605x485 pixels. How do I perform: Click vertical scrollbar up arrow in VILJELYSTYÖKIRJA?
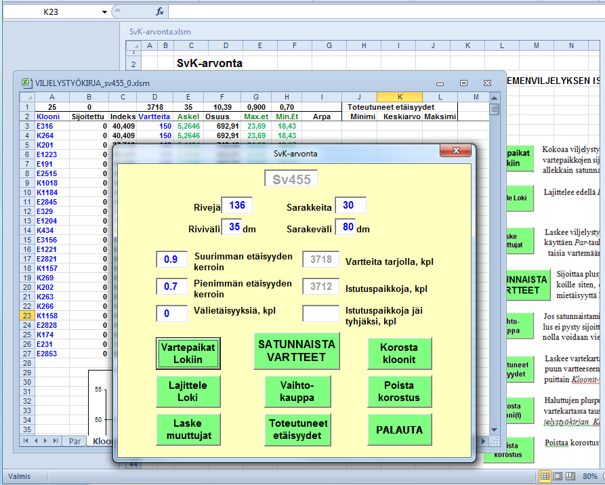495,98
